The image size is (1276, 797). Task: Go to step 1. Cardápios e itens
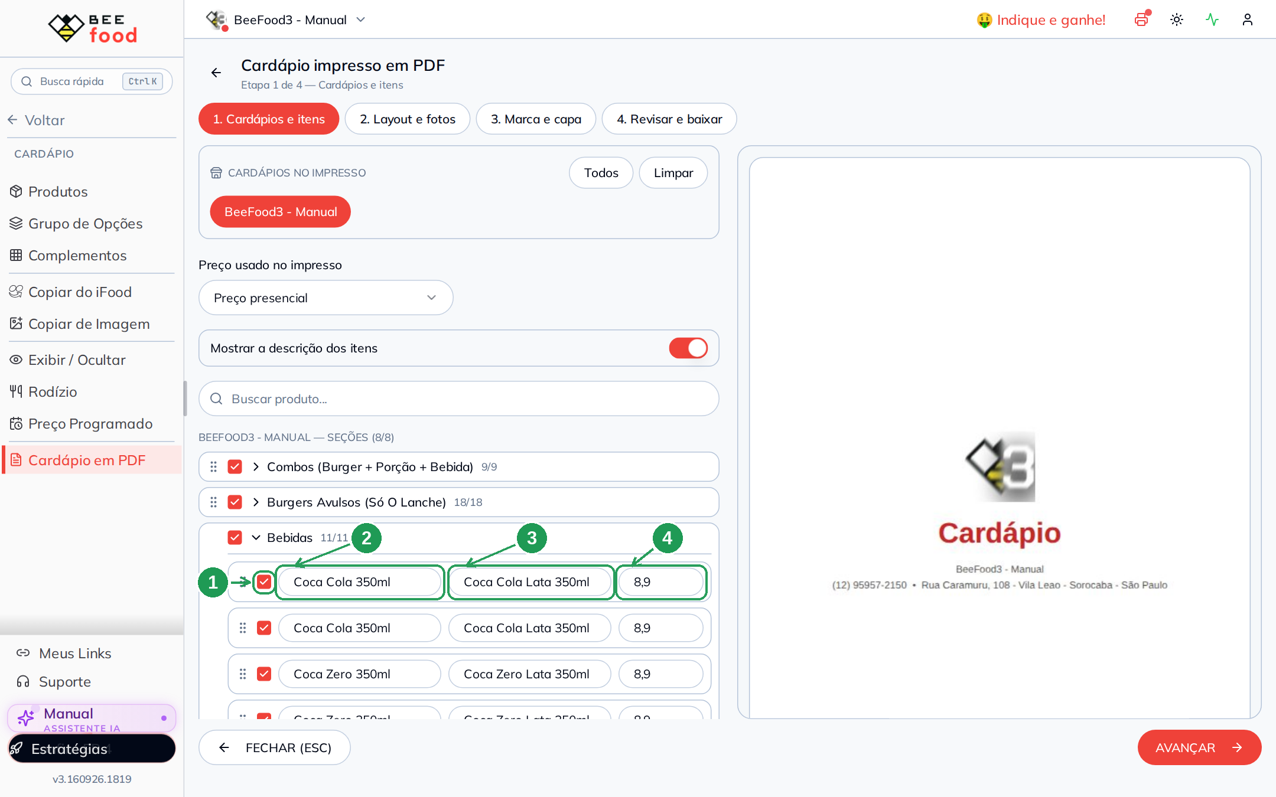click(x=269, y=119)
